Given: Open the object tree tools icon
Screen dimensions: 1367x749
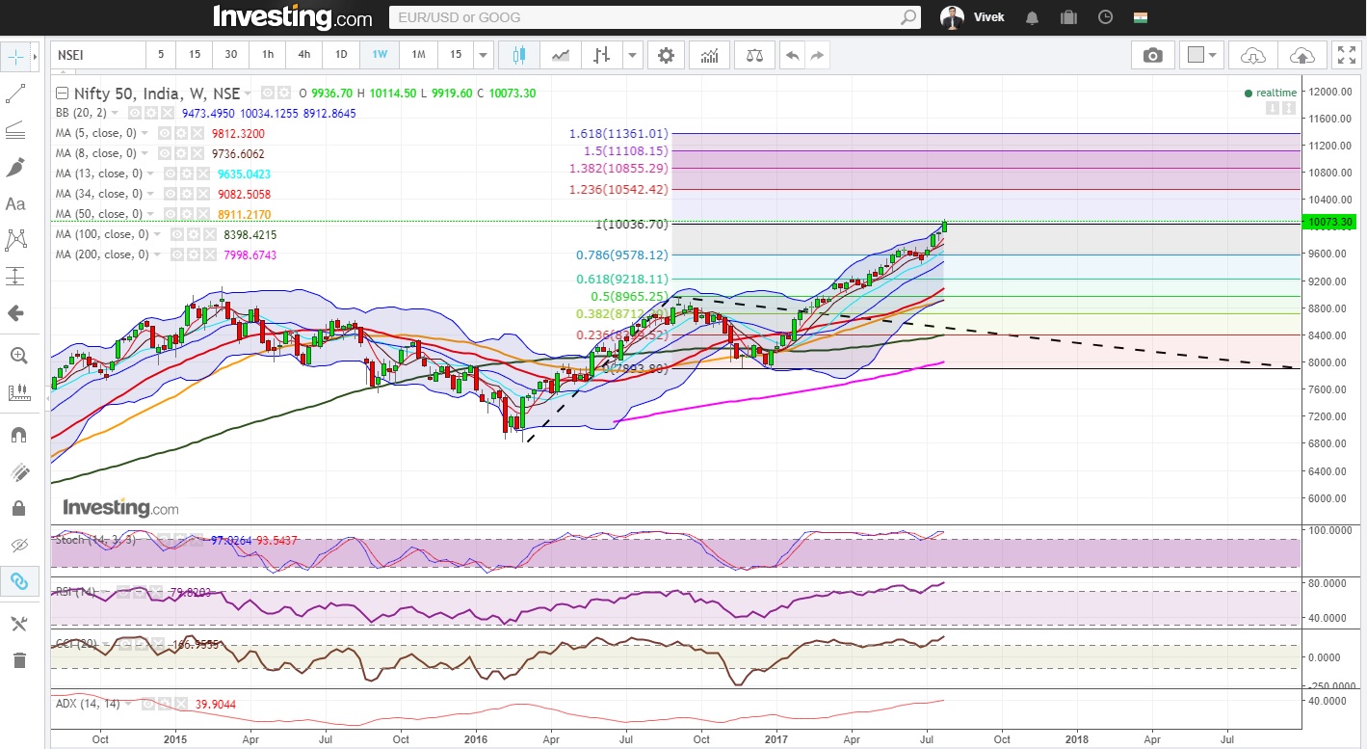Looking at the screenshot, I should 17,624.
